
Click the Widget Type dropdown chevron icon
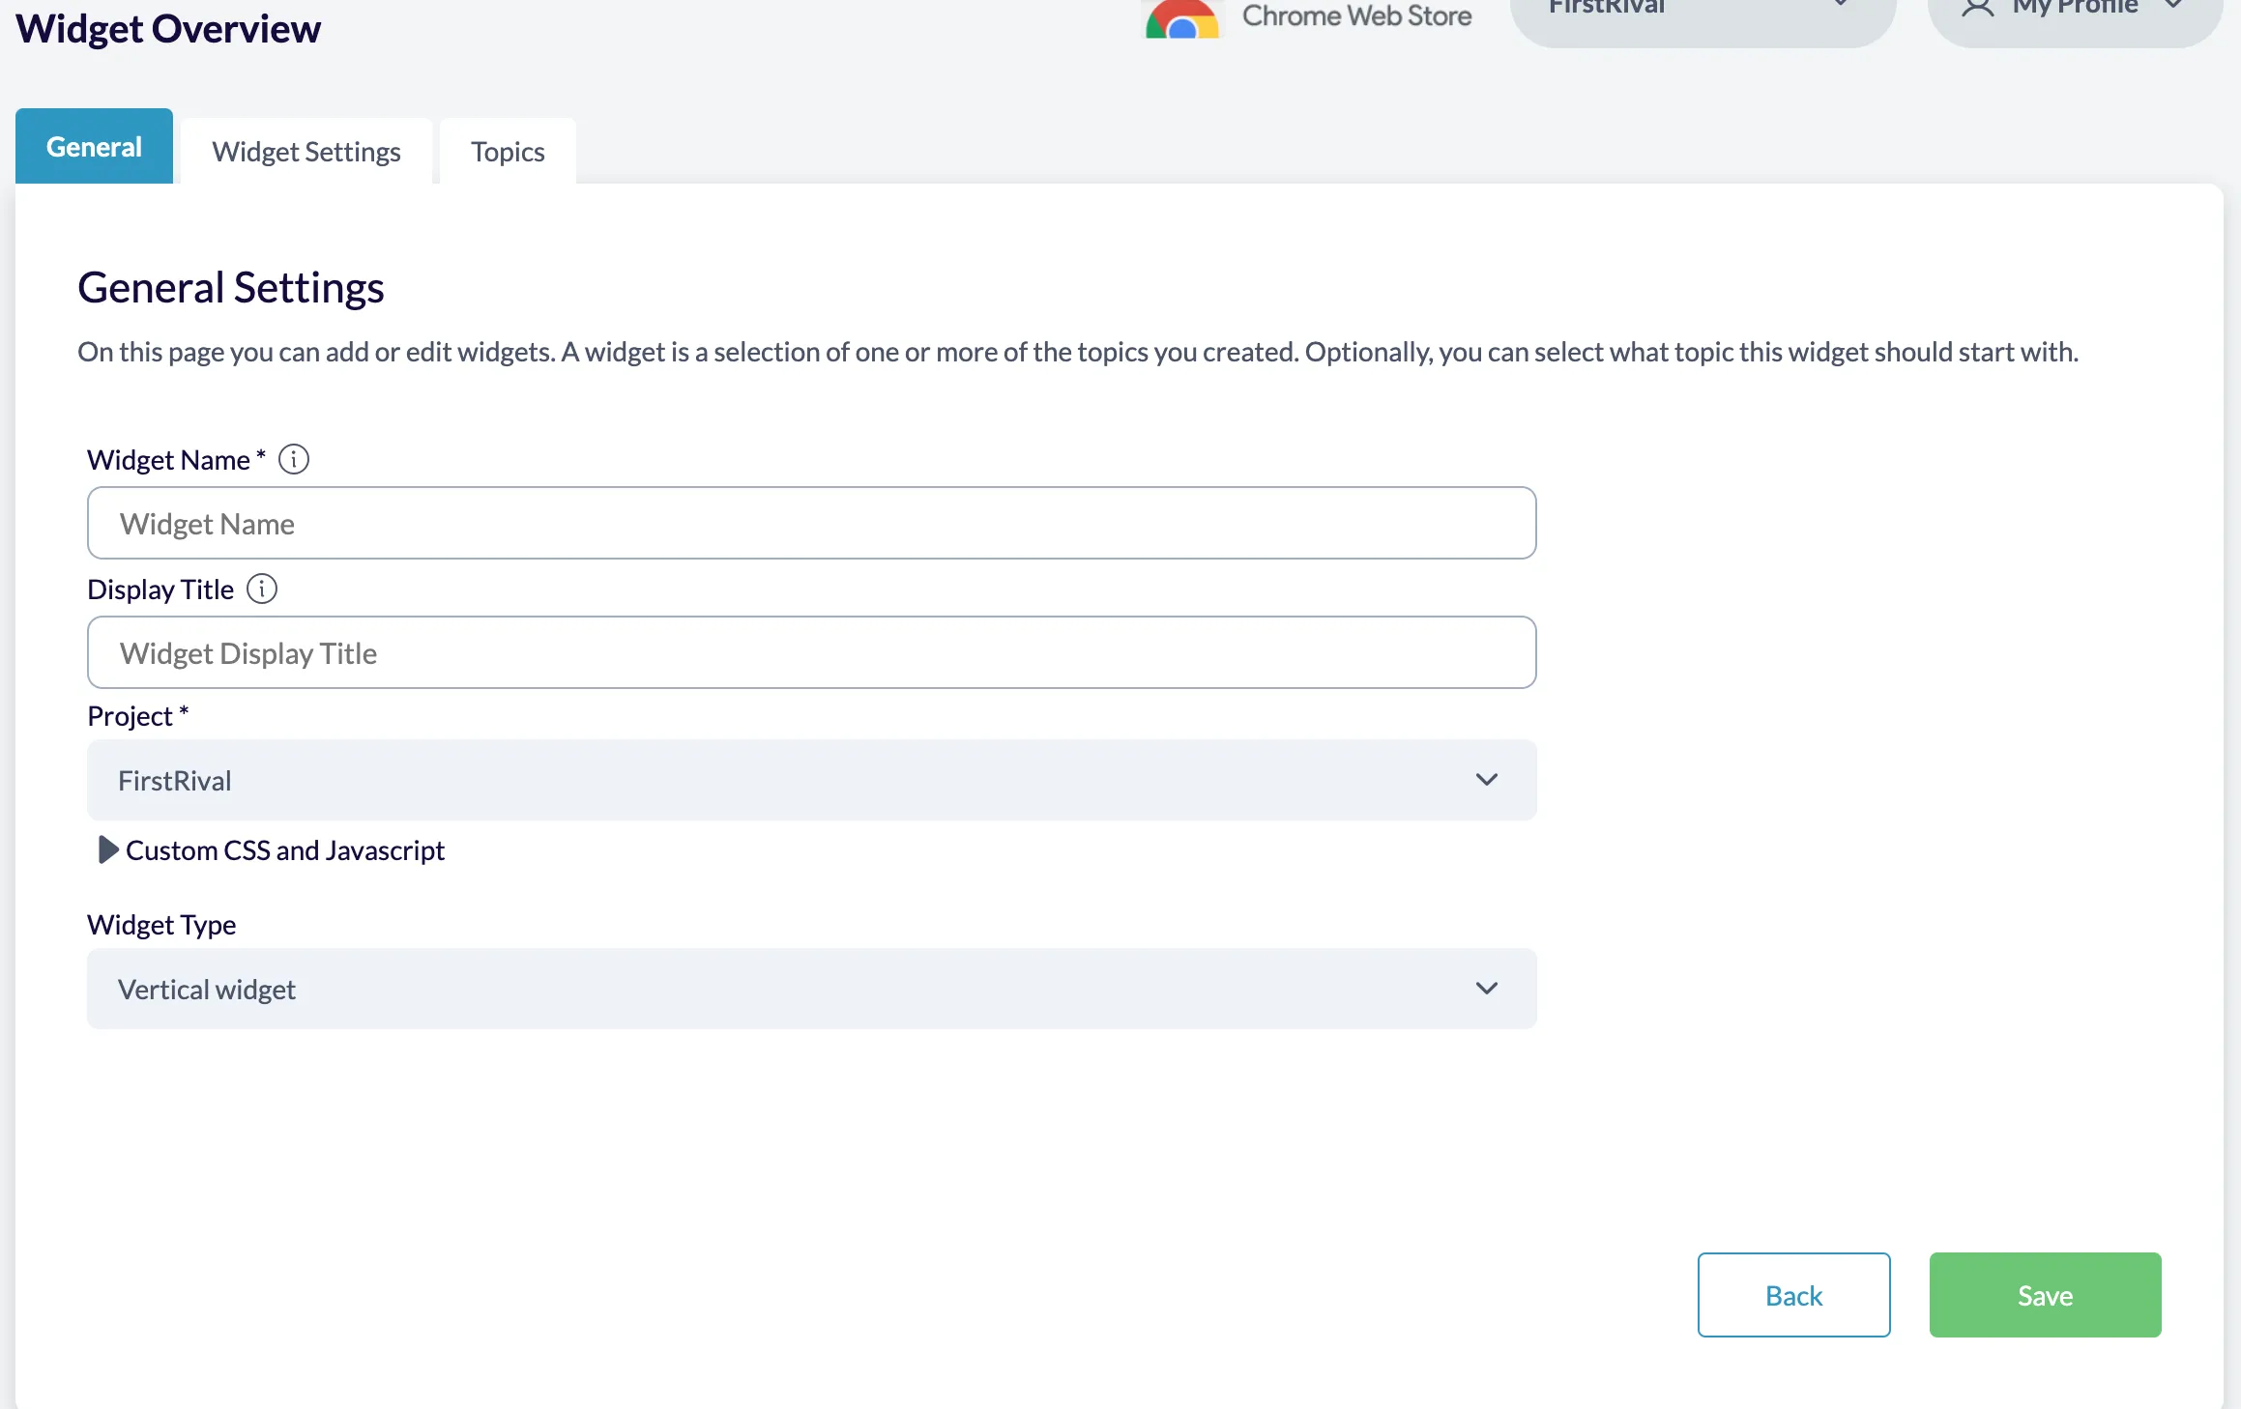tap(1487, 988)
